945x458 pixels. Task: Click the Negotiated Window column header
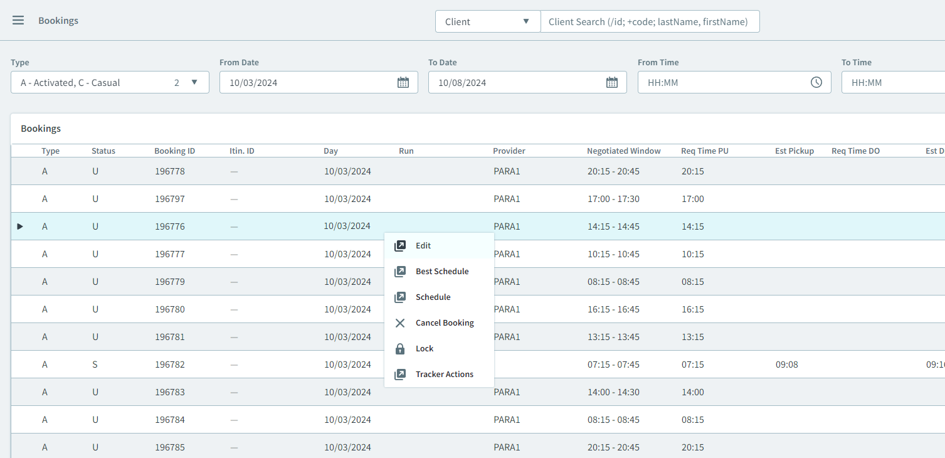[623, 151]
